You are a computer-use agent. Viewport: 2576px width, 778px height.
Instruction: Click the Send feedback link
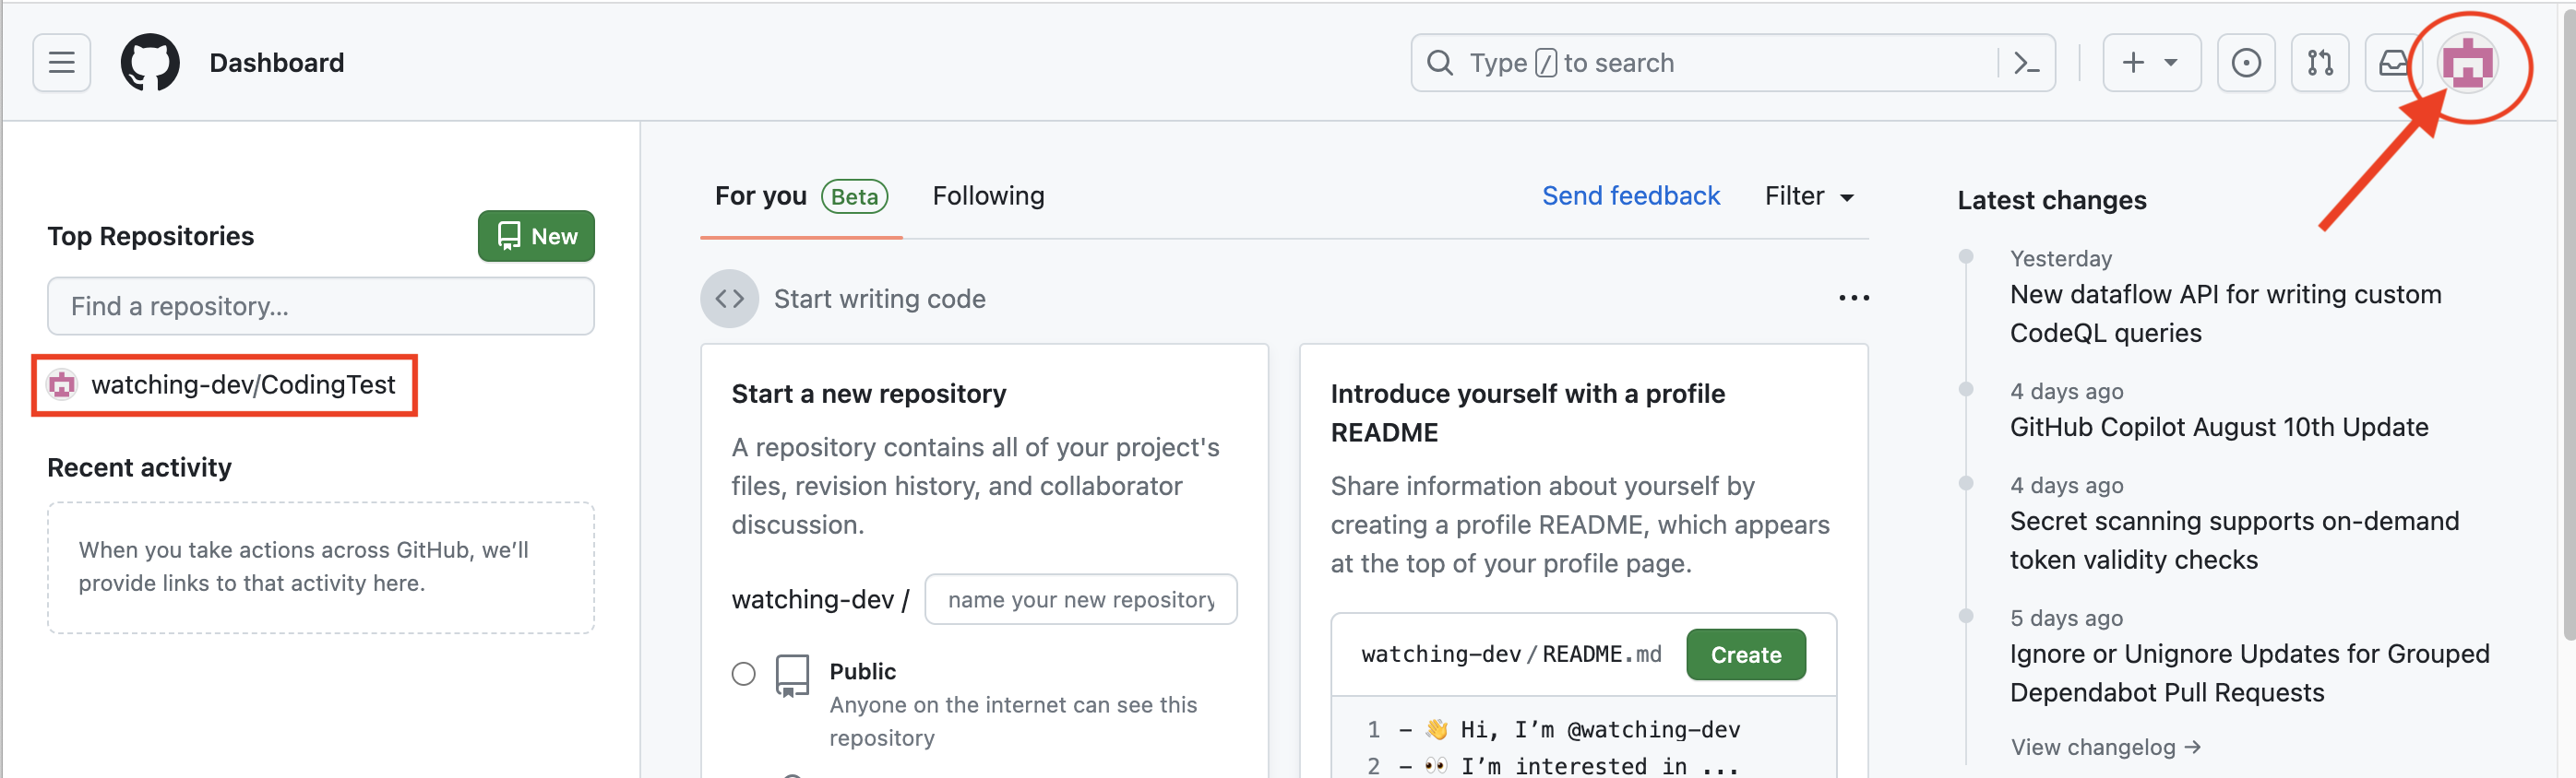[1630, 196]
